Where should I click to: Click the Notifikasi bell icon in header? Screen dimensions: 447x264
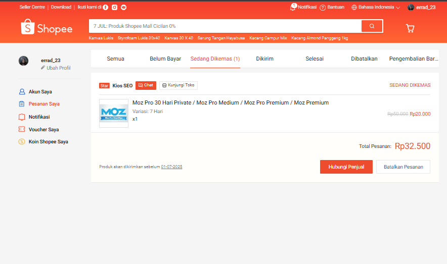(293, 7)
